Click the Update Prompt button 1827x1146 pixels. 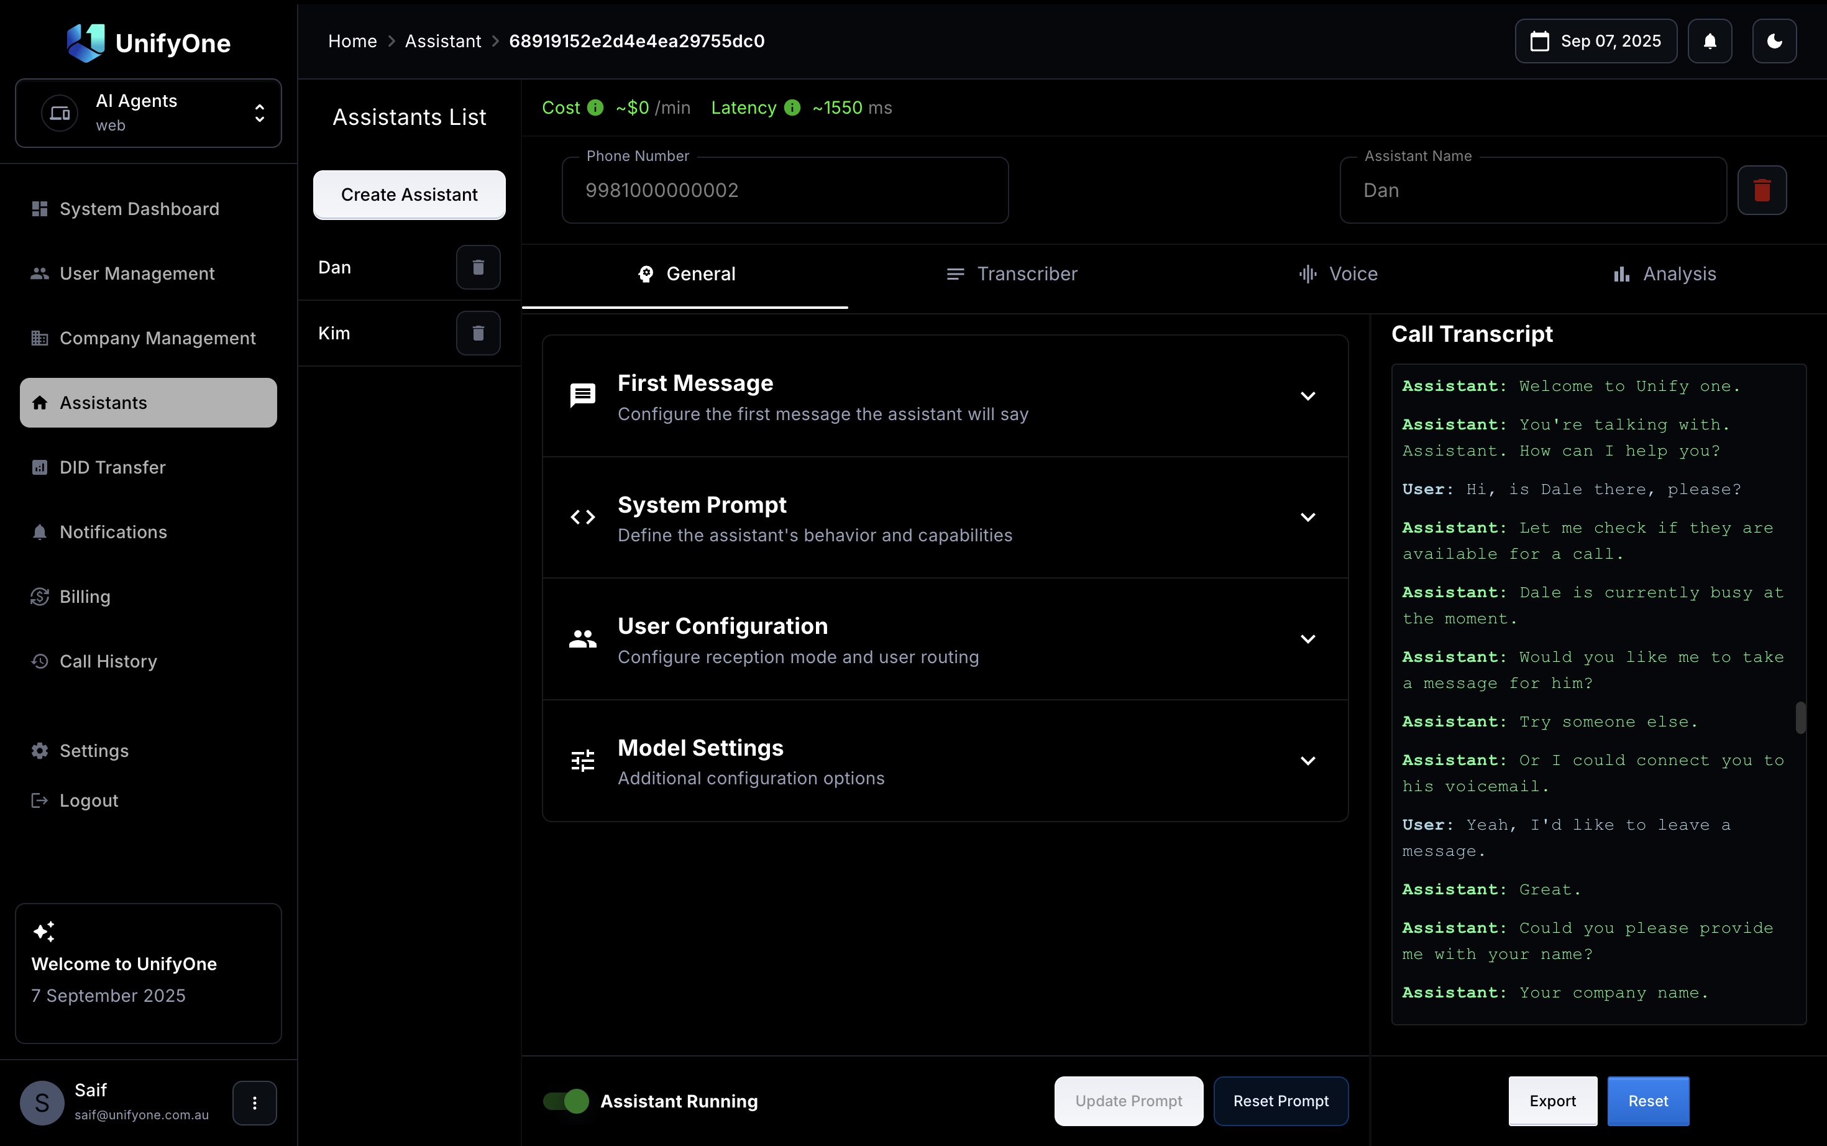[x=1129, y=1101]
